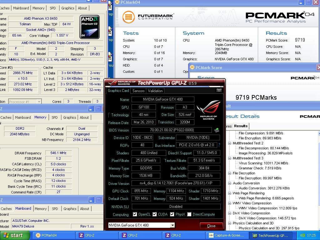Click the Result Details results scrollbar arrow
Screen dimensions: 320x240
319,133
